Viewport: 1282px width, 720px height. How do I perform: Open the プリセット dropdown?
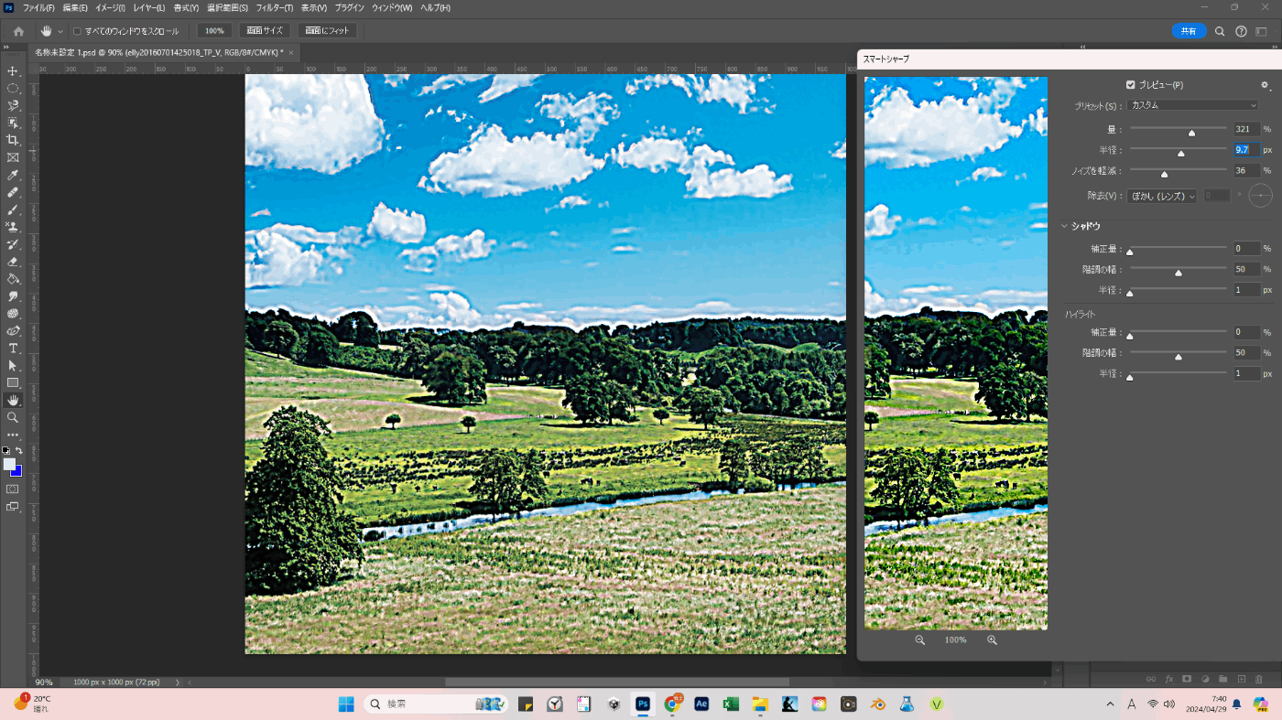[x=1194, y=105]
